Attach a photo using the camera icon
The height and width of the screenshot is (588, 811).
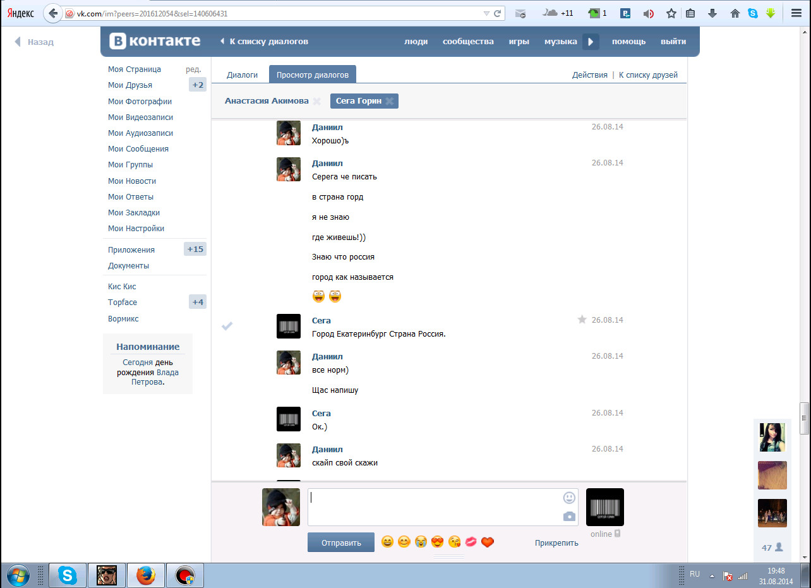569,517
